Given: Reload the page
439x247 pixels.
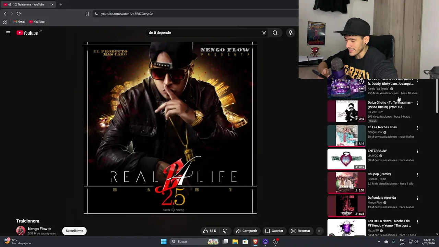Looking at the screenshot, I should 19,14.
